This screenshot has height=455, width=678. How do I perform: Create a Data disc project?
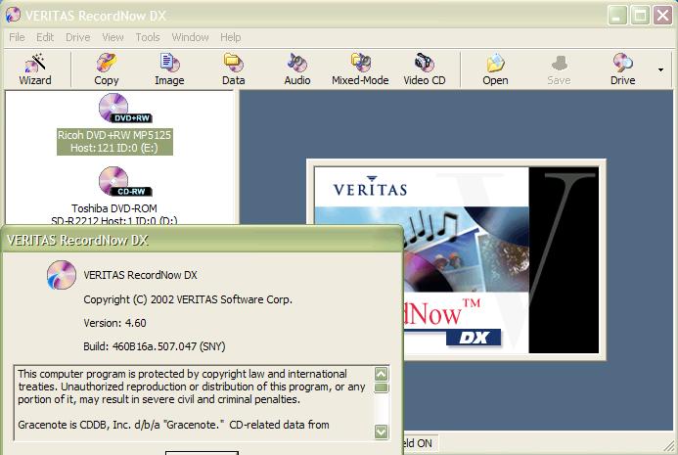click(x=233, y=69)
